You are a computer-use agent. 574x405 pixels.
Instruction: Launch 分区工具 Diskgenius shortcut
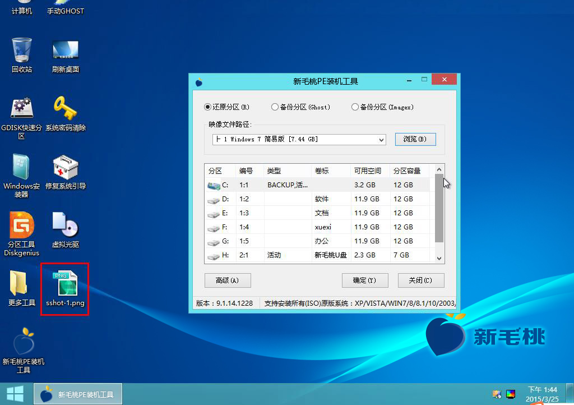tap(22, 234)
